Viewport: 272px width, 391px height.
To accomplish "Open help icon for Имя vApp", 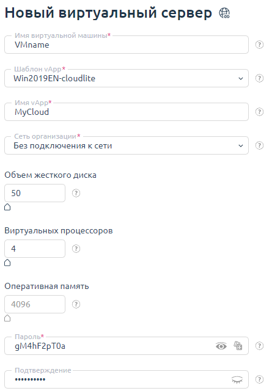I will [x=260, y=112].
